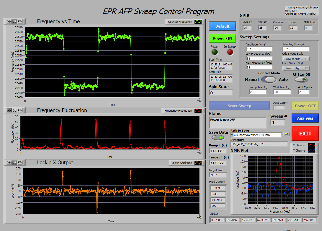Open Lockin Amplitude plot legend sample
322x231 pixels.
point(198,163)
